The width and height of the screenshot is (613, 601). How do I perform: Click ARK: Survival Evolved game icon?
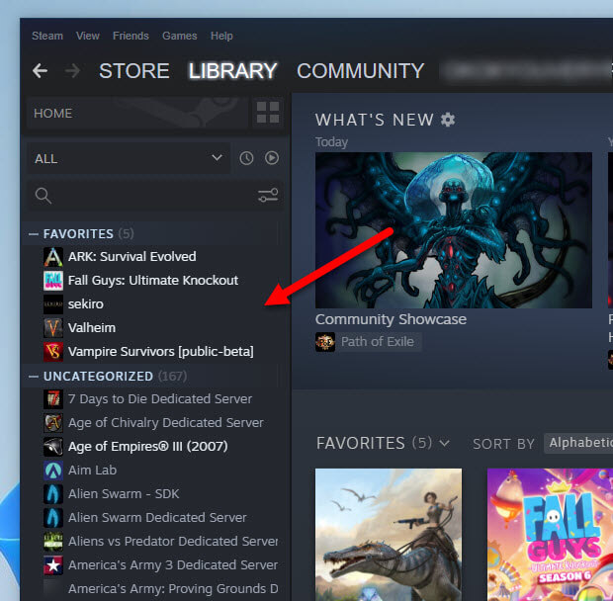coord(53,257)
